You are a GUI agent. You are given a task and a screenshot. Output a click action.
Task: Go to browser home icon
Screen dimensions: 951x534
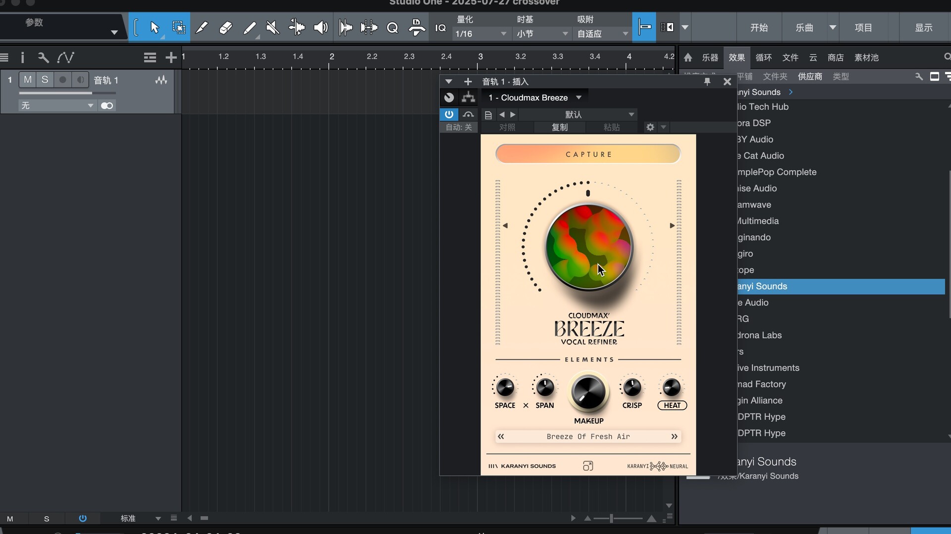tap(688, 58)
